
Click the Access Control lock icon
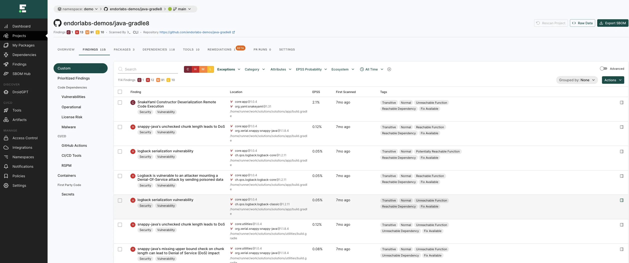(x=6, y=138)
